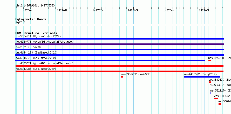
Task: Click the nsv5554214 (ByrskaBishop2022) label
Action: coord(38,36)
